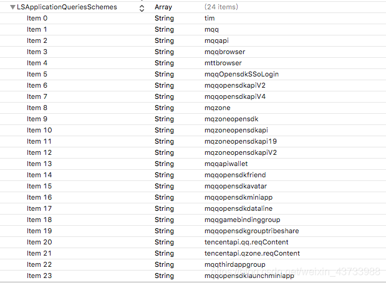The width and height of the screenshot is (386, 283).
Task: Select the Item 18 key
Action: coord(39,220)
